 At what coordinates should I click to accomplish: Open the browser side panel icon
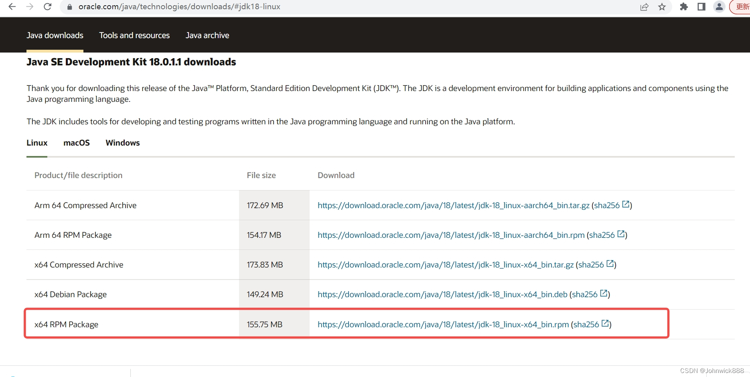click(x=701, y=6)
